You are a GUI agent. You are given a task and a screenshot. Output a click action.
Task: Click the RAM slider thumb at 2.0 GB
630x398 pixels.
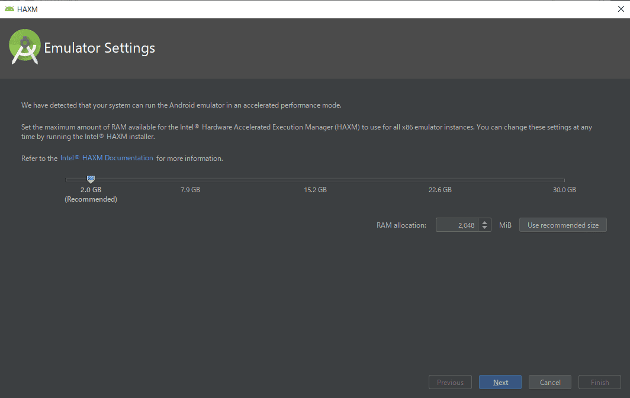coord(91,179)
